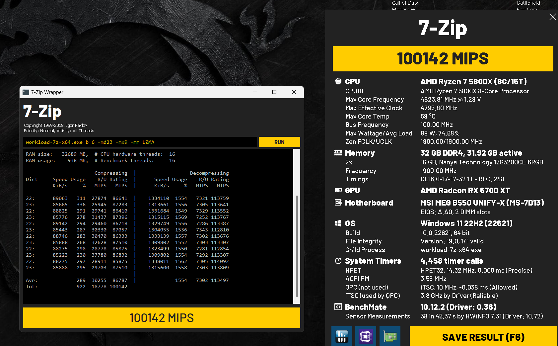The width and height of the screenshot is (558, 346).
Task: Click the 'Avr:' averages row in output
Action: 127,280
